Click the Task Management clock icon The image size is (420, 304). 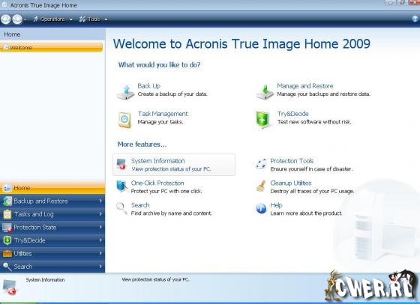point(124,120)
